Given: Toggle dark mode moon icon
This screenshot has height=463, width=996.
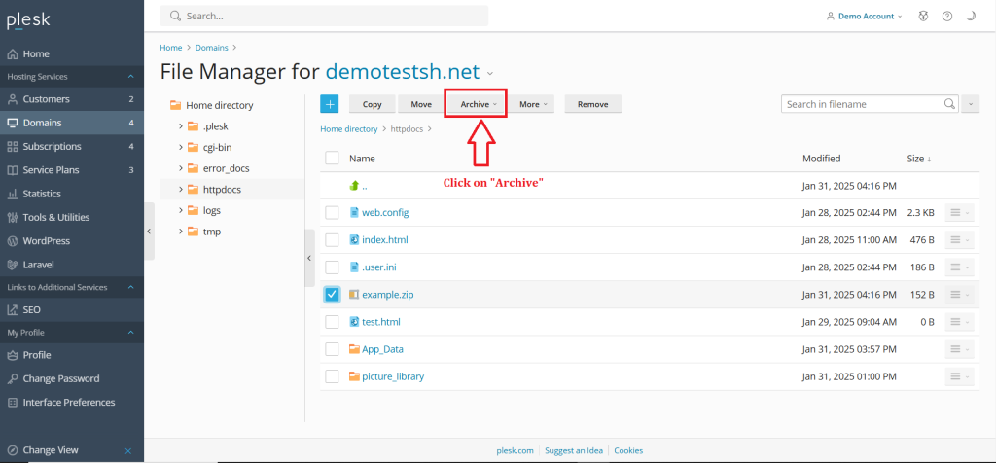Looking at the screenshot, I should pos(970,17).
